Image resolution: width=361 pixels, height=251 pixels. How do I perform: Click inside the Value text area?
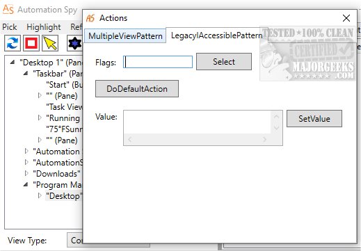pyautogui.click(x=197, y=122)
